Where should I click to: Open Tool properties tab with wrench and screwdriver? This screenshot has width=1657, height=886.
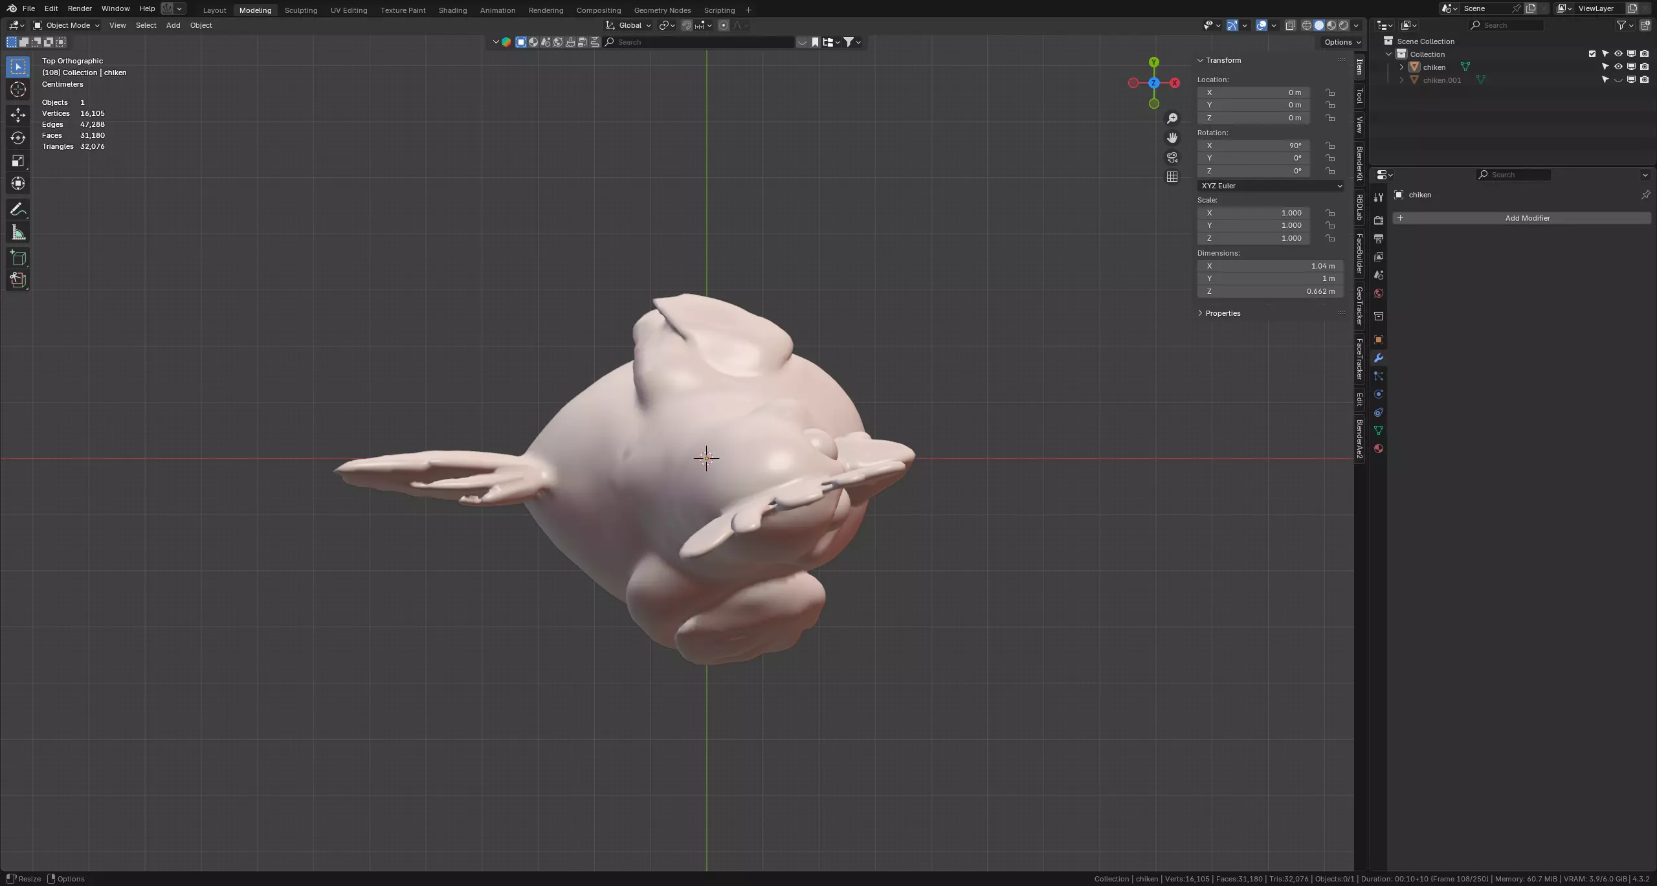tap(1379, 197)
